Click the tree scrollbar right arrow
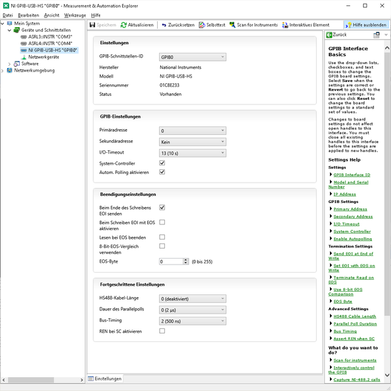Viewport: 391px width, 391px height. 82,380
